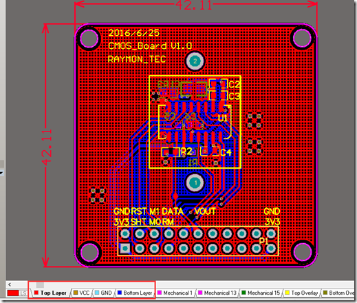Screen dimensions: 357x303
Task: Click the vertical 42.11 dimension on left
Action: [47, 147]
